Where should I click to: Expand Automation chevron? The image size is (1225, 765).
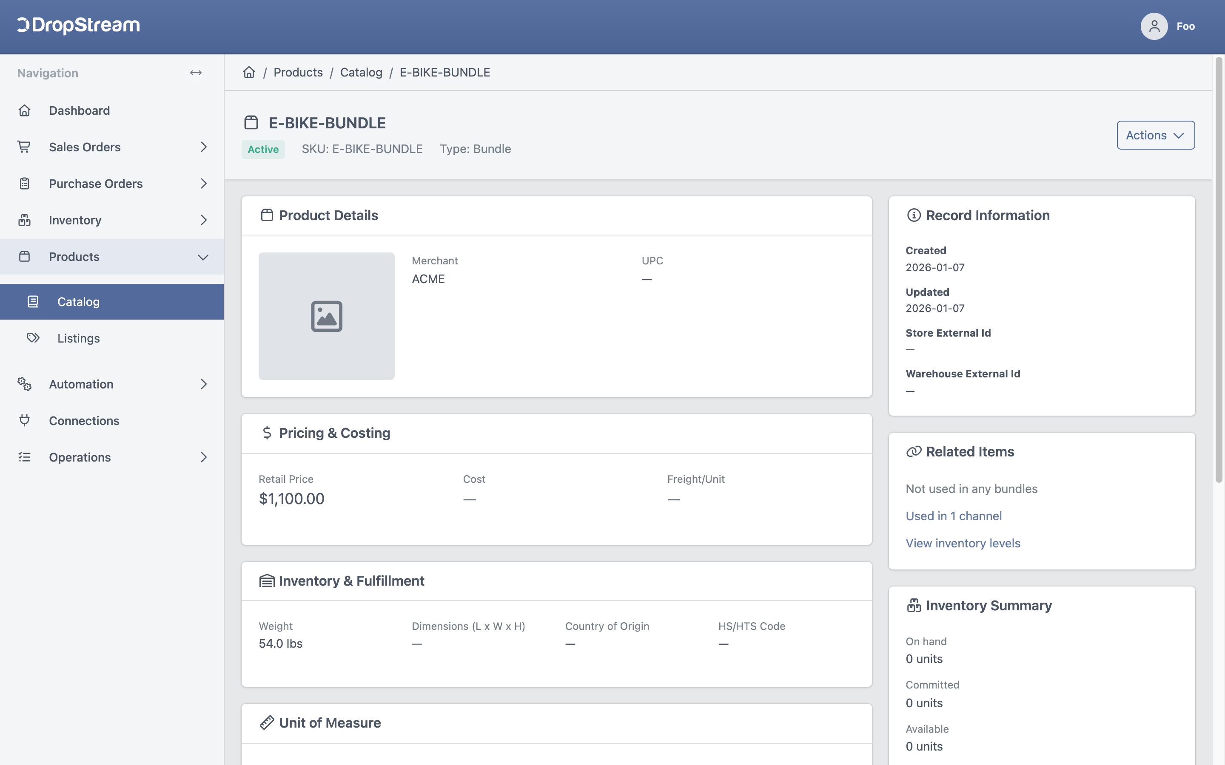click(203, 384)
